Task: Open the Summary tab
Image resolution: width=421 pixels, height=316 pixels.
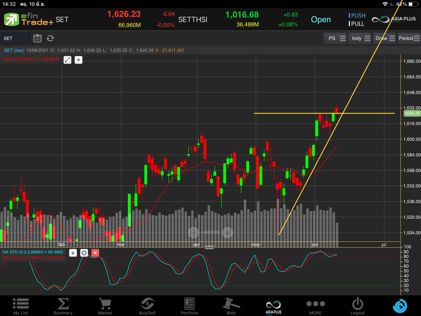Action: click(x=63, y=306)
